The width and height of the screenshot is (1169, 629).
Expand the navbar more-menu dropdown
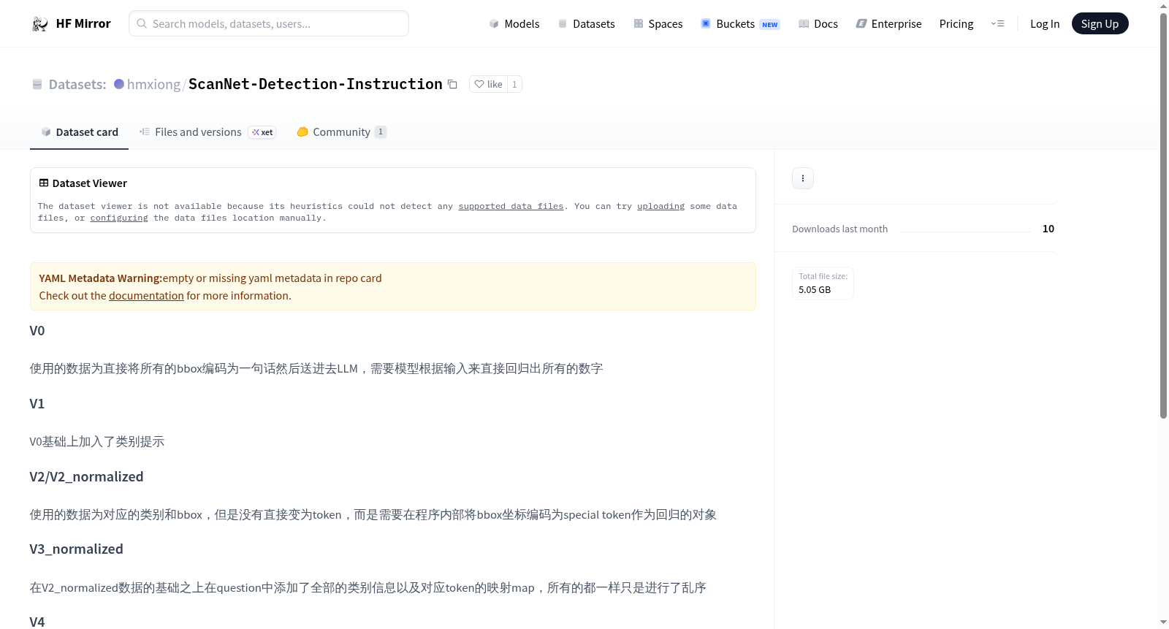tap(997, 24)
